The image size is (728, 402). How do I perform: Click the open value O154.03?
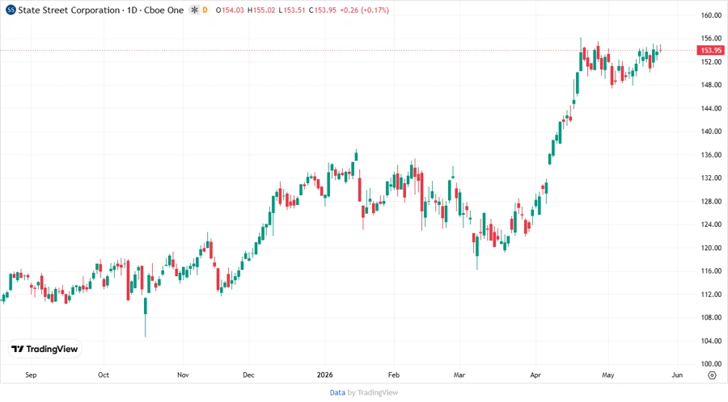[230, 10]
